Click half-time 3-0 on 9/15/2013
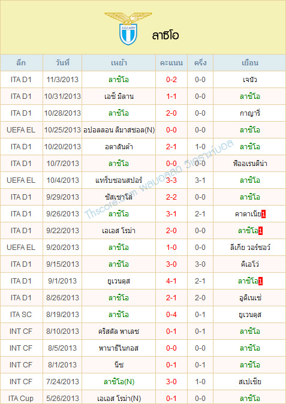Screen dimensions: 286x404 (200, 264)
